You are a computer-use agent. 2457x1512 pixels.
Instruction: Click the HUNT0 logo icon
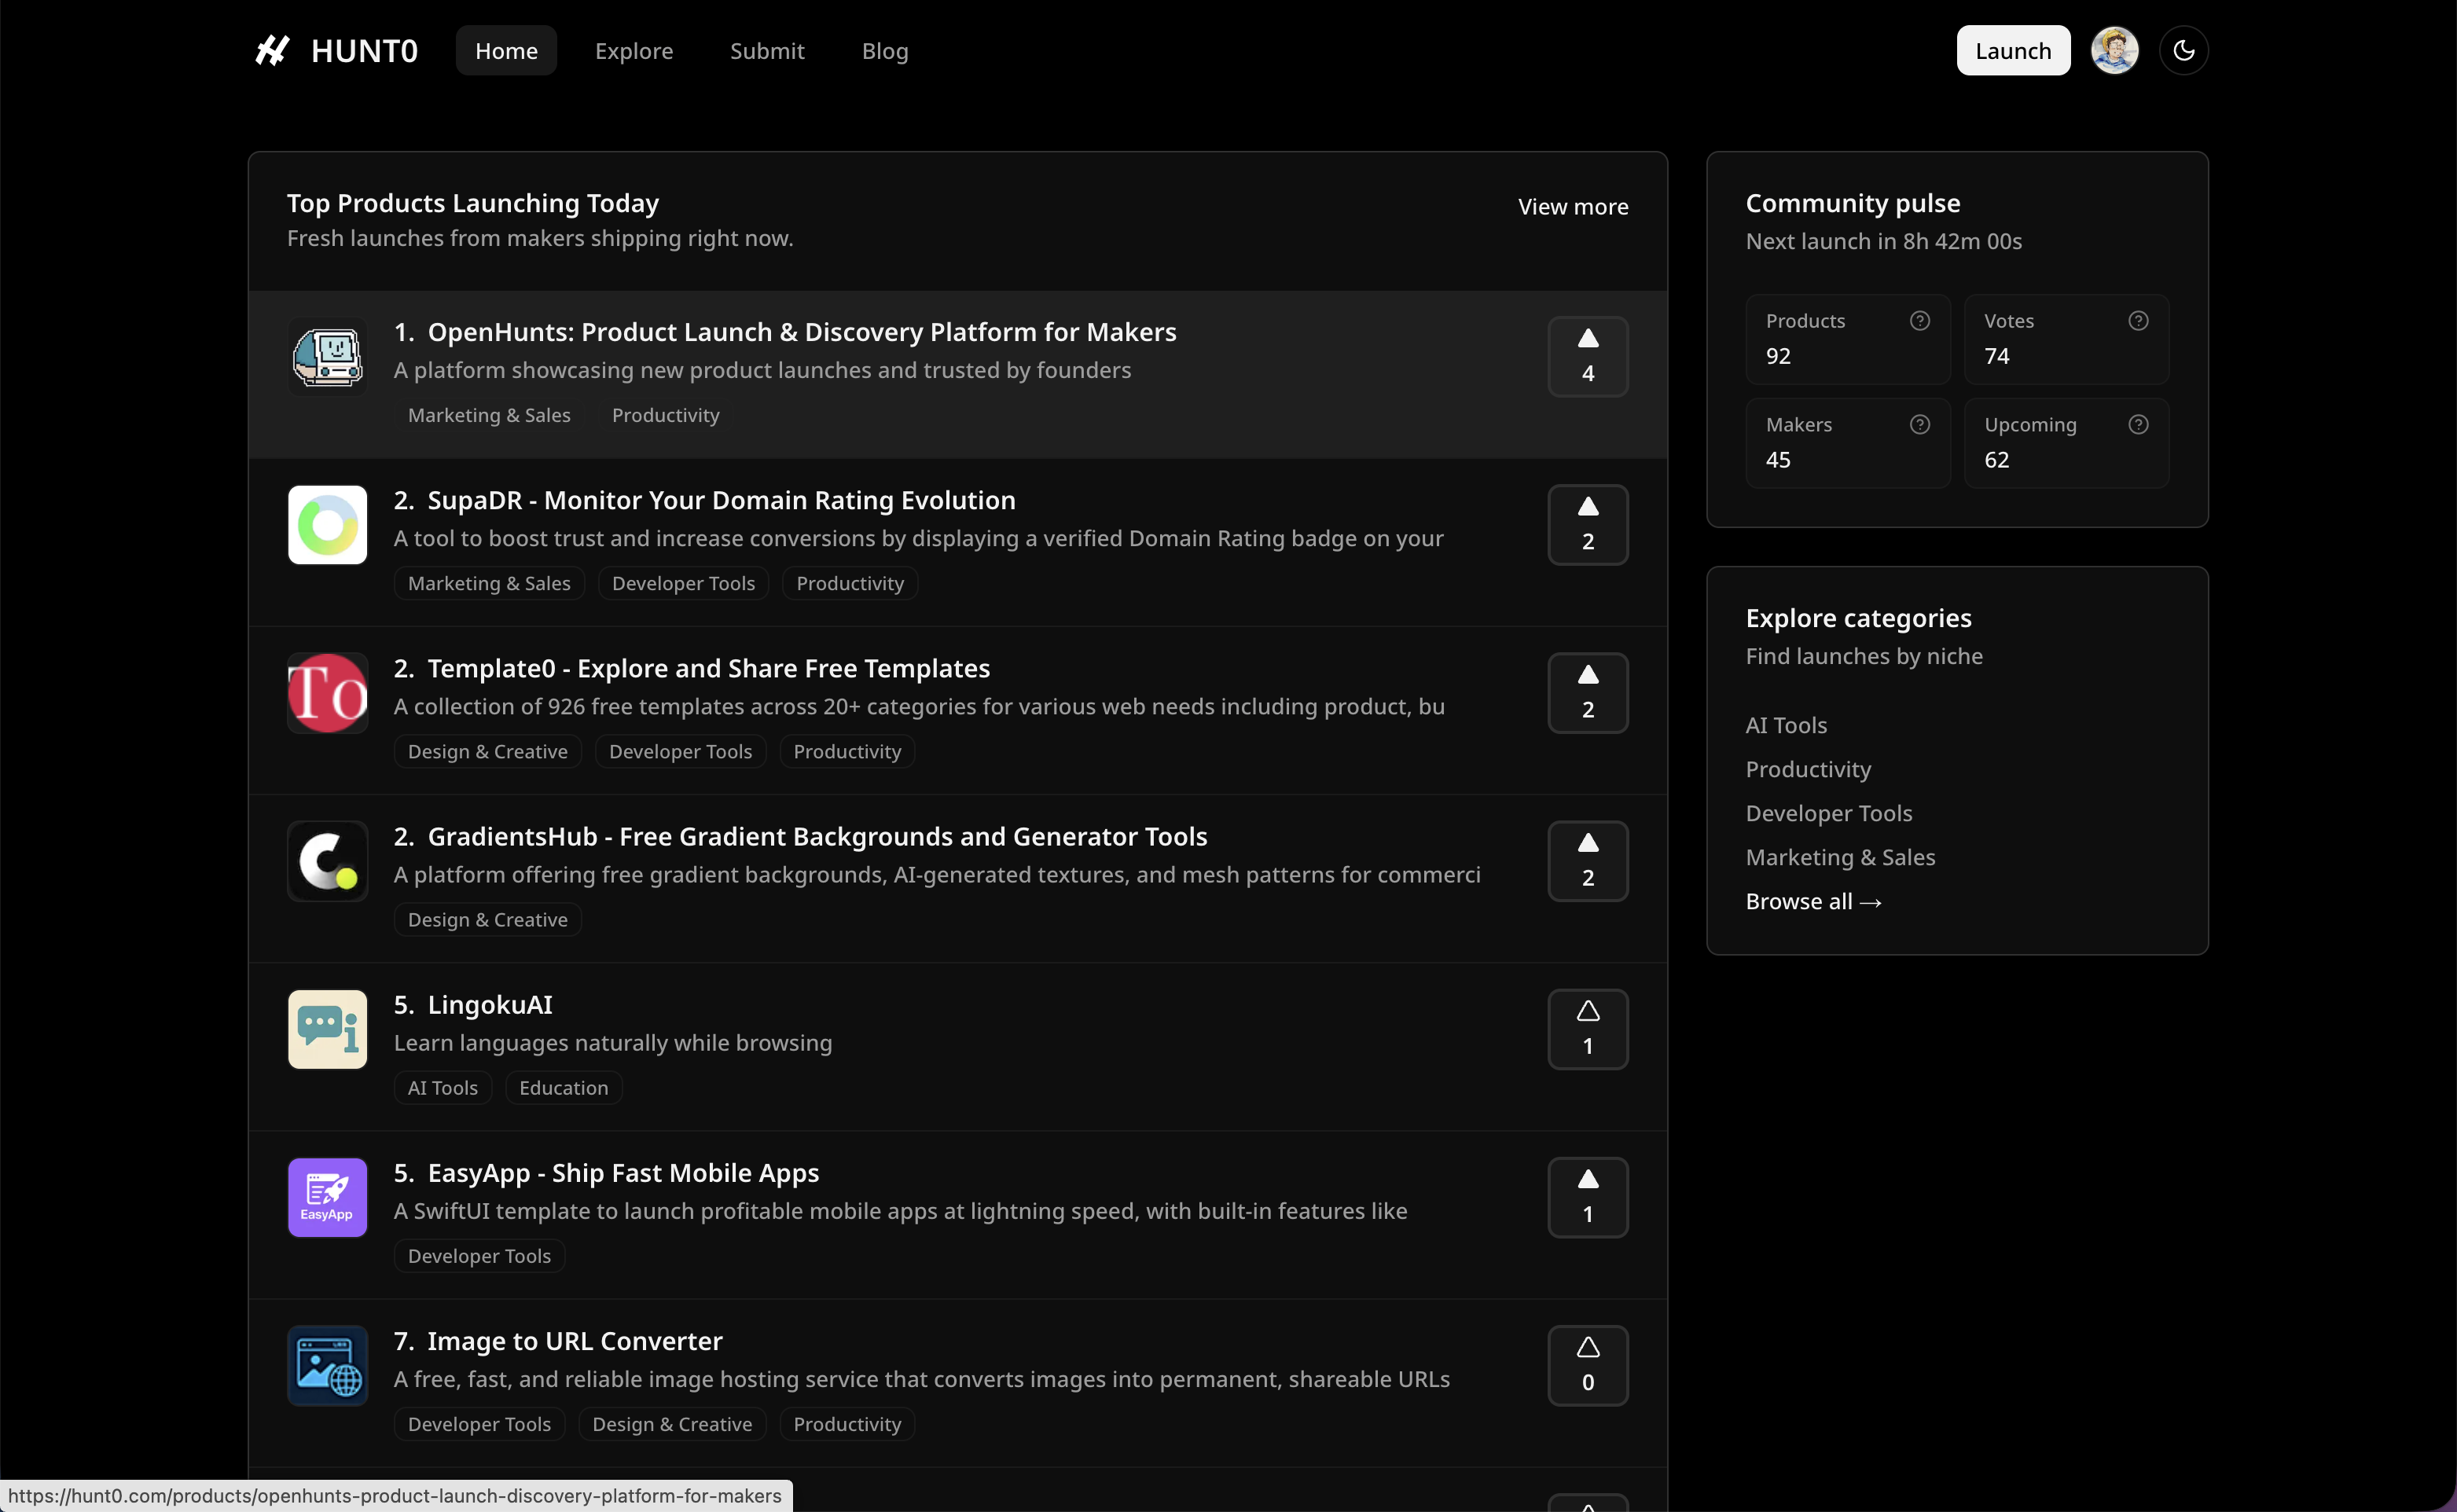(x=272, y=50)
